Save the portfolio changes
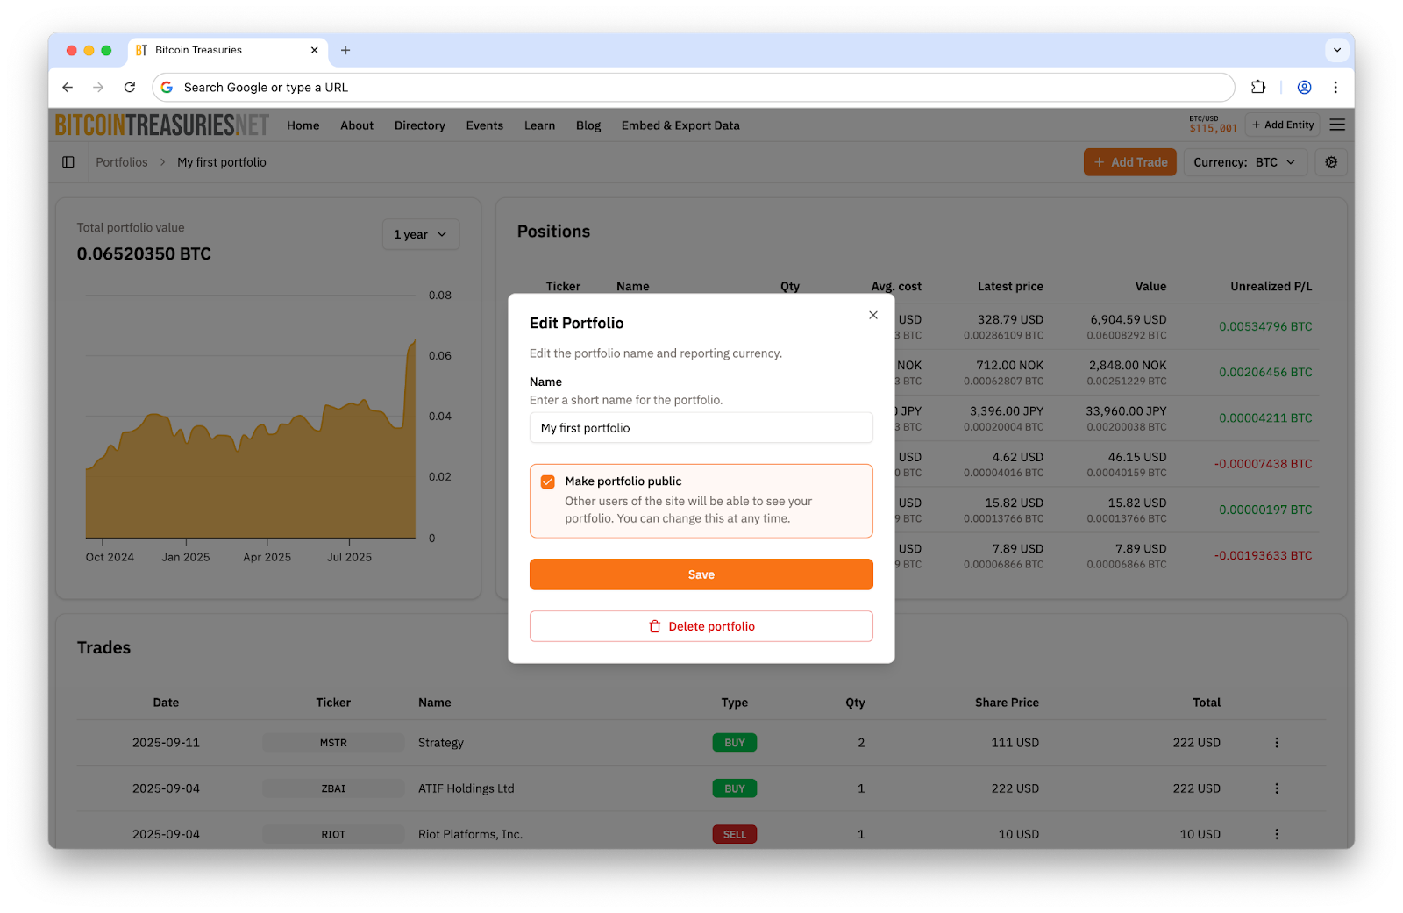 coord(701,574)
